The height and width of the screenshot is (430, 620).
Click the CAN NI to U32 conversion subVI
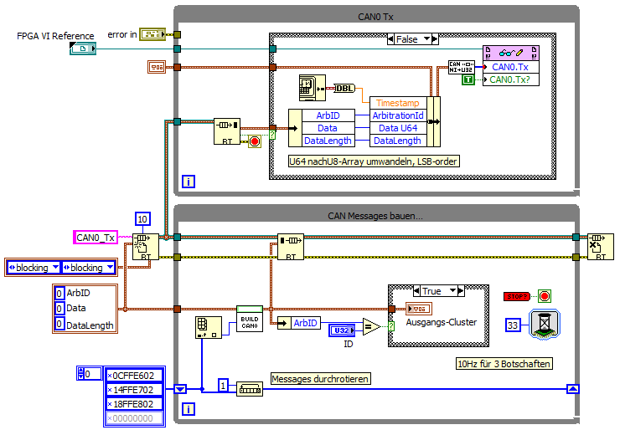pyautogui.click(x=462, y=67)
